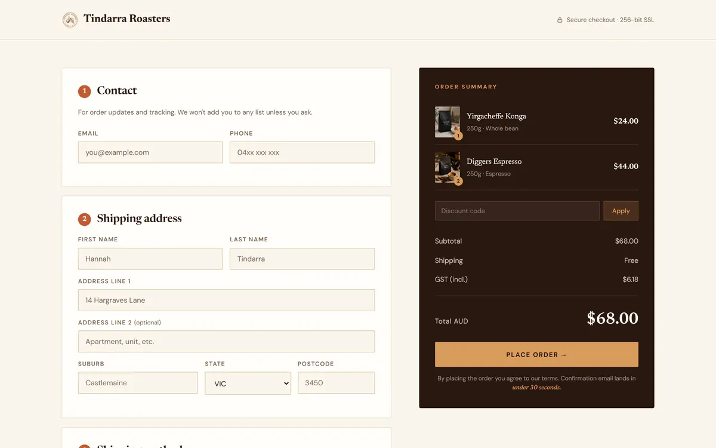Click the Diggers Espresso product name
This screenshot has width=716, height=448.
tap(494, 161)
